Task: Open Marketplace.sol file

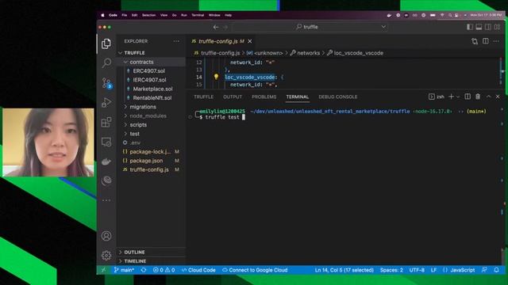Action: coord(152,89)
